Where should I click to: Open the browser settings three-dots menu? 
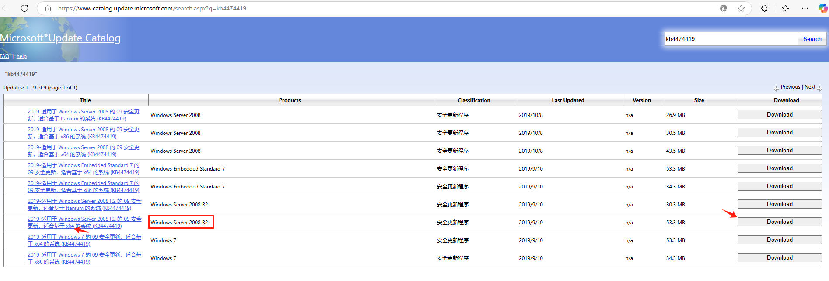(805, 8)
